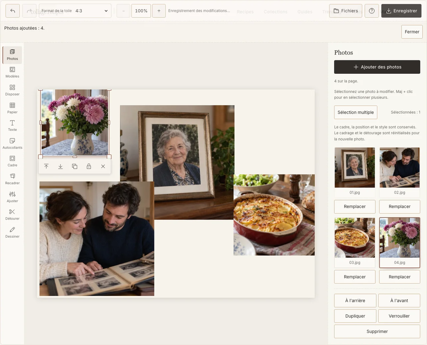Click the À l'avant button

pos(399,301)
